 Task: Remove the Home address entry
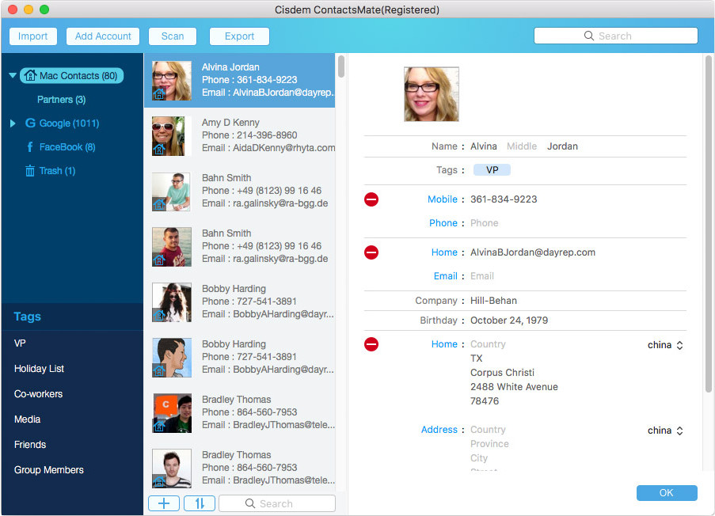[x=371, y=344]
